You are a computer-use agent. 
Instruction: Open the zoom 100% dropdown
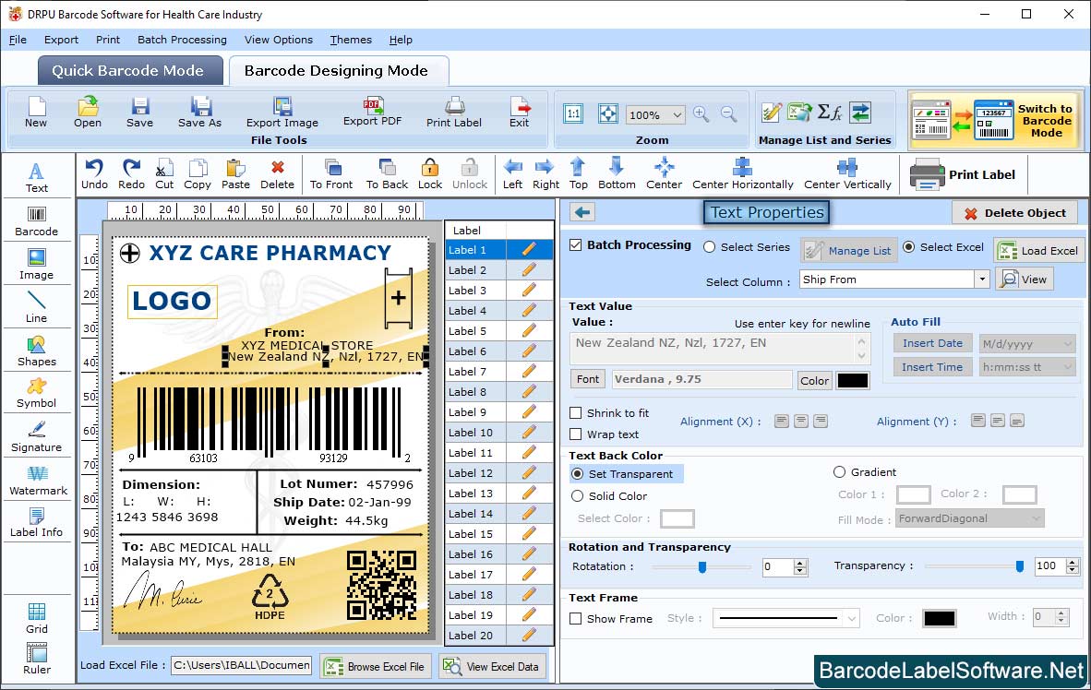tap(677, 114)
